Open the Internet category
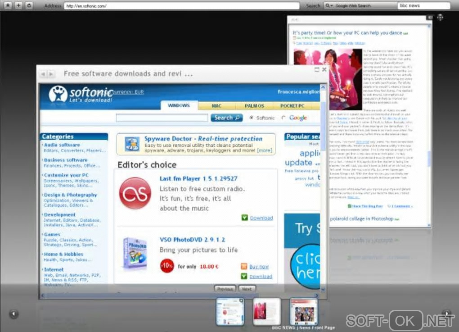This screenshot has height=332, width=459. (x=54, y=269)
